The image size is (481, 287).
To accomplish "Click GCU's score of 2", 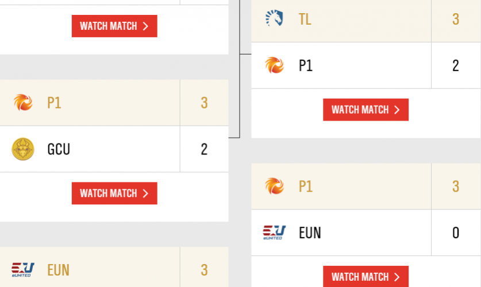I will pos(204,149).
